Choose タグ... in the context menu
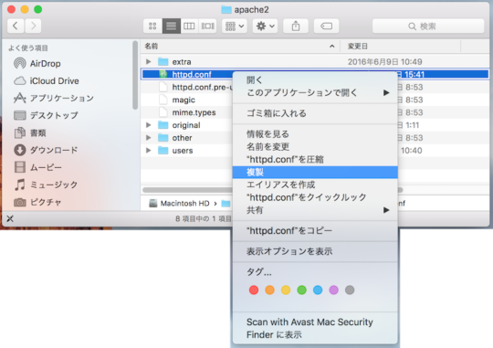Viewport: 493px width, 348px height. 315,272
